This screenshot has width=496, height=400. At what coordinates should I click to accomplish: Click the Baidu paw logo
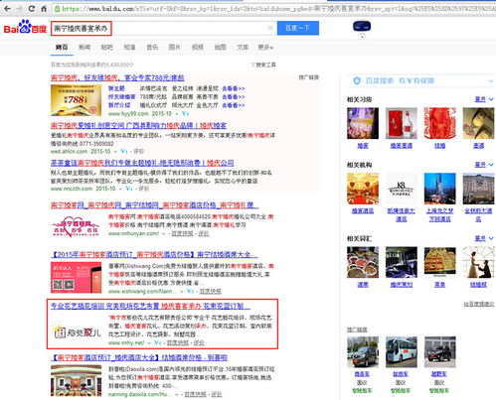25,27
